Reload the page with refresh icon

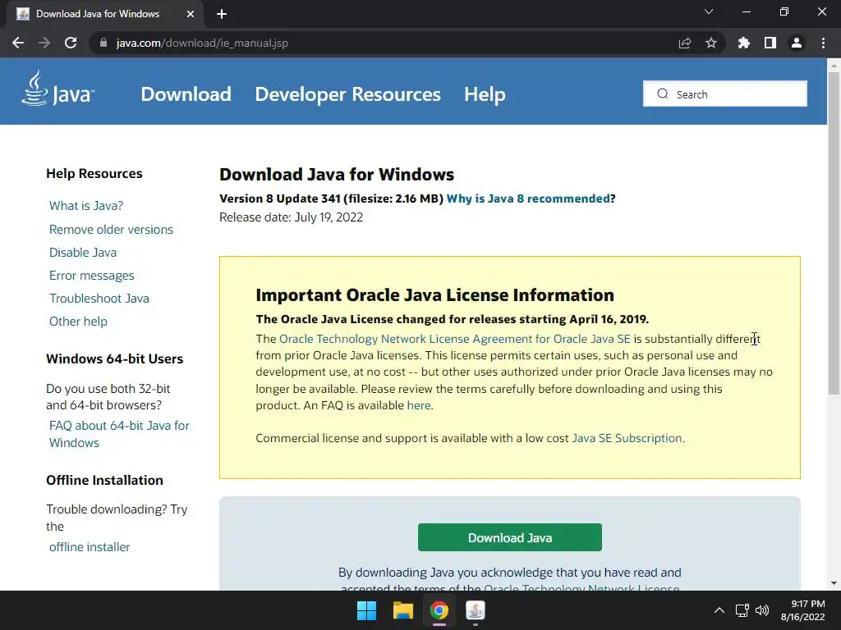click(71, 43)
